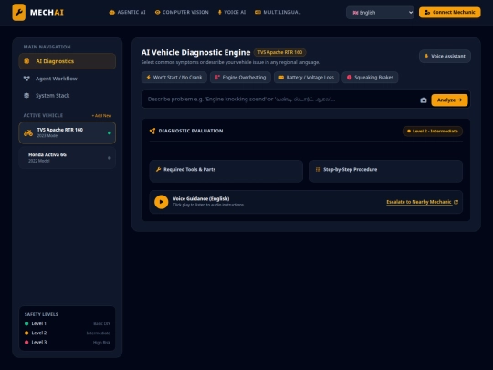Click Level 3 in Safety Levels

(x=68, y=343)
